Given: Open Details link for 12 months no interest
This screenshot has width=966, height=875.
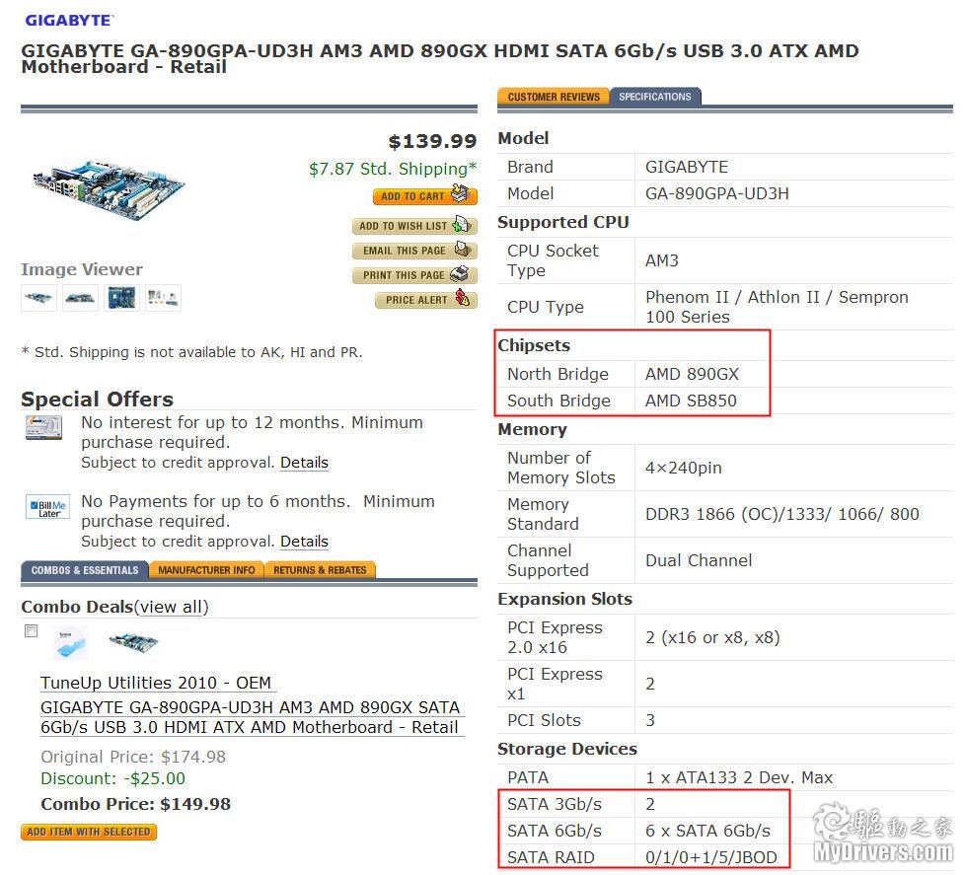Looking at the screenshot, I should click(x=304, y=463).
